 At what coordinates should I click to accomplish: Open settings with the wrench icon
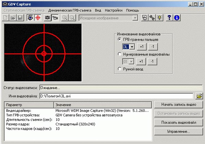click(152, 18)
